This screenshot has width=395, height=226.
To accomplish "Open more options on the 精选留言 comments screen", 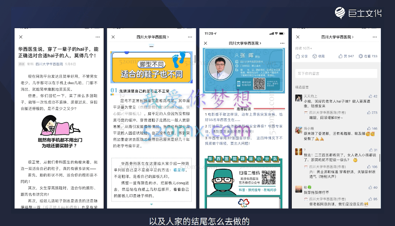I will click(375, 37).
